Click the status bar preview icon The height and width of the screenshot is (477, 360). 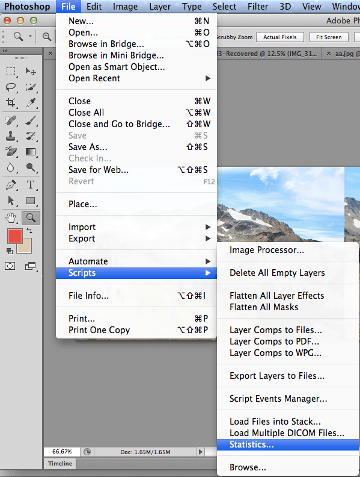[x=87, y=452]
